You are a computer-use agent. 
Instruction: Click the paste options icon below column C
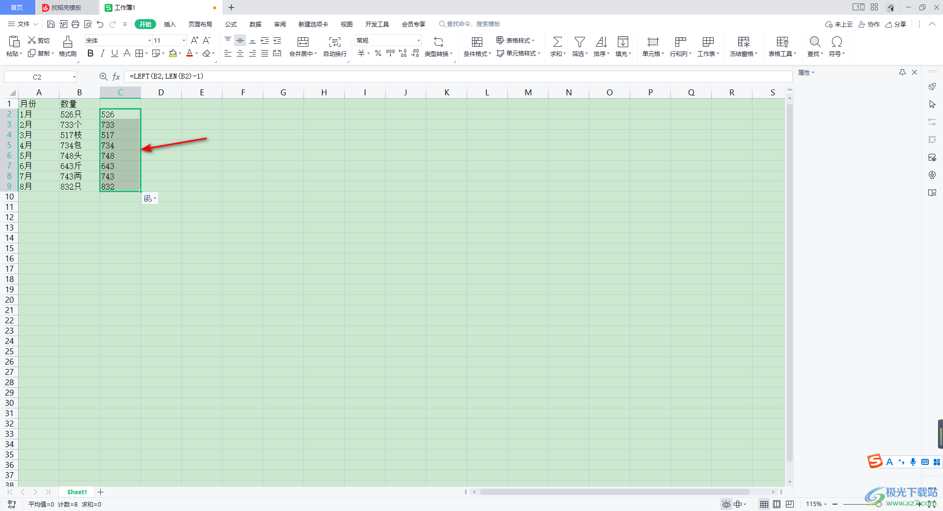pos(150,199)
